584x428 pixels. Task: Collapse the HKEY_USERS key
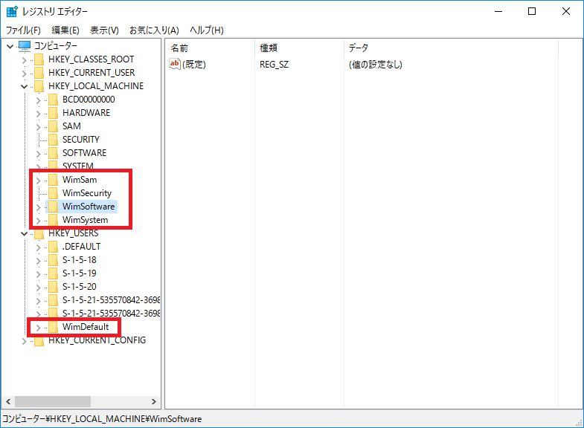pos(25,234)
